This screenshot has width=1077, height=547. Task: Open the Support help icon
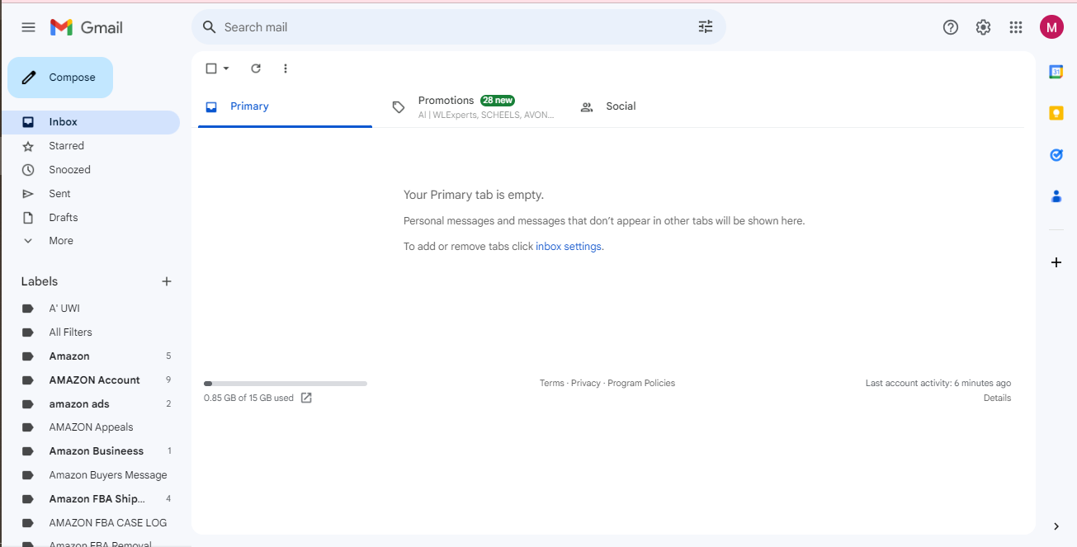tap(951, 27)
